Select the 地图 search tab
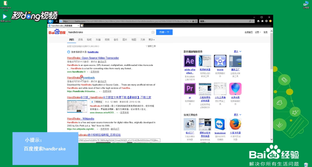The width and height of the screenshot is (312, 167). pos(134,40)
